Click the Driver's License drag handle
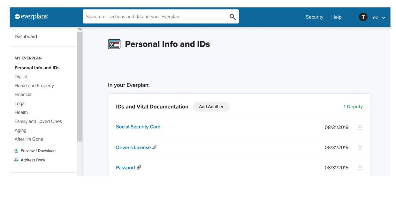The width and height of the screenshot is (396, 198). [x=360, y=148]
